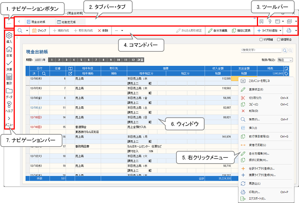This screenshot has width=299, height=203.
Task: Choose 挿入(I) in the context menu
Action: (x=265, y=128)
